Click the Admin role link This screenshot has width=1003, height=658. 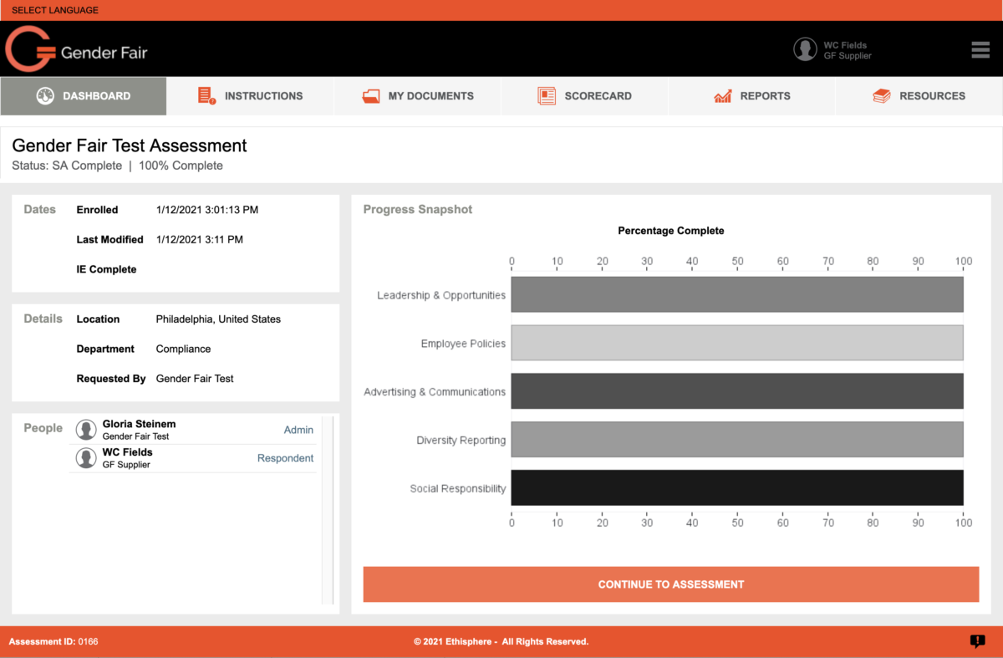[x=298, y=430]
